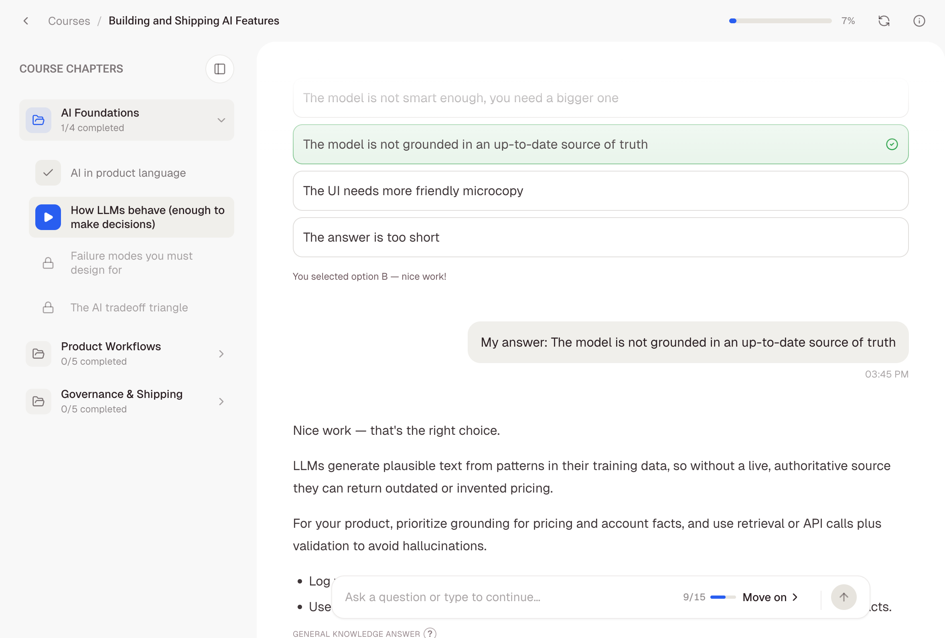Click the question mark beside General Knowledge Answer
Image resolution: width=945 pixels, height=638 pixels.
click(430, 633)
